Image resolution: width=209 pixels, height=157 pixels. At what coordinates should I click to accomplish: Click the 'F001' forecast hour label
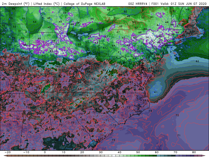pyautogui.click(x=155, y=4)
